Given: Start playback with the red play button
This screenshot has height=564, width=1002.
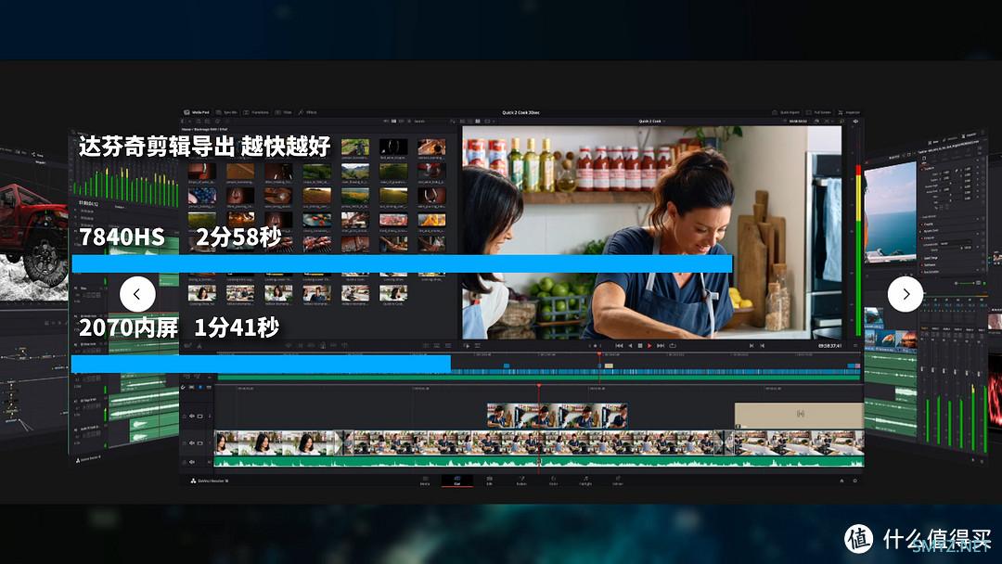Looking at the screenshot, I should point(649,346).
